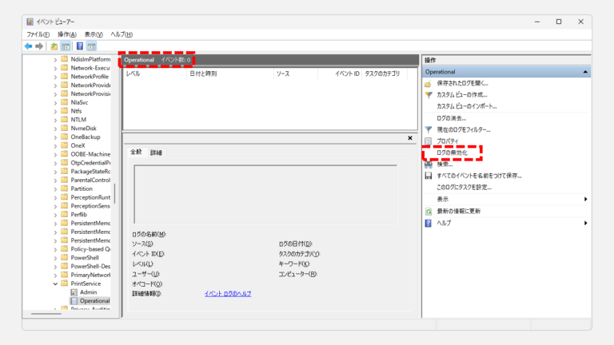Click the forward arrow toolbar icon

click(x=39, y=46)
